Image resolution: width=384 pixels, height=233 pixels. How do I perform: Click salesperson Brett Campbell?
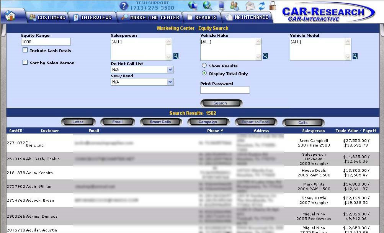click(314, 141)
